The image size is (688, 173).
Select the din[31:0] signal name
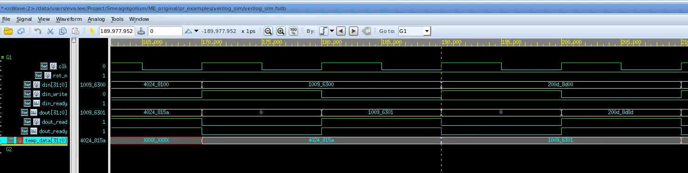(x=54, y=85)
